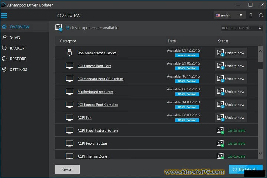Minimize the Ashampoo Driver Updater window
The image size is (267, 178).
[238, 5]
